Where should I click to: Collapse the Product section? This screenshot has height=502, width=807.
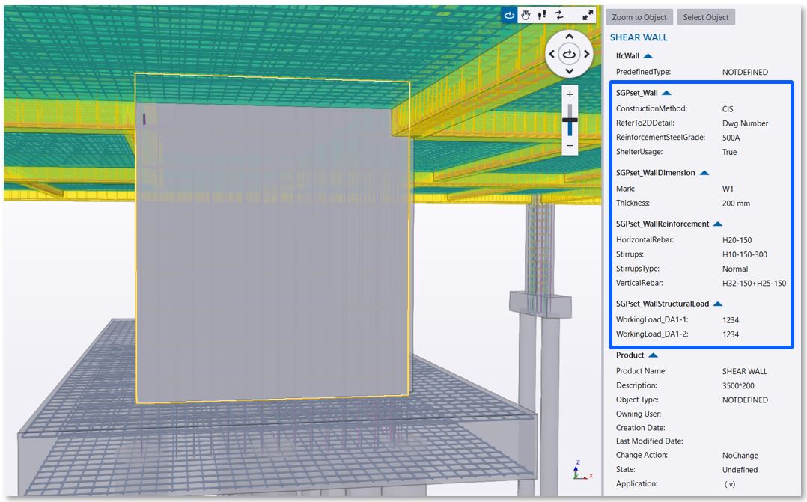(653, 355)
